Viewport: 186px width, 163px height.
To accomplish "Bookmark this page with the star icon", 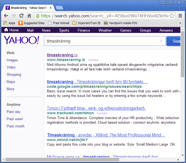I will [x=172, y=16].
